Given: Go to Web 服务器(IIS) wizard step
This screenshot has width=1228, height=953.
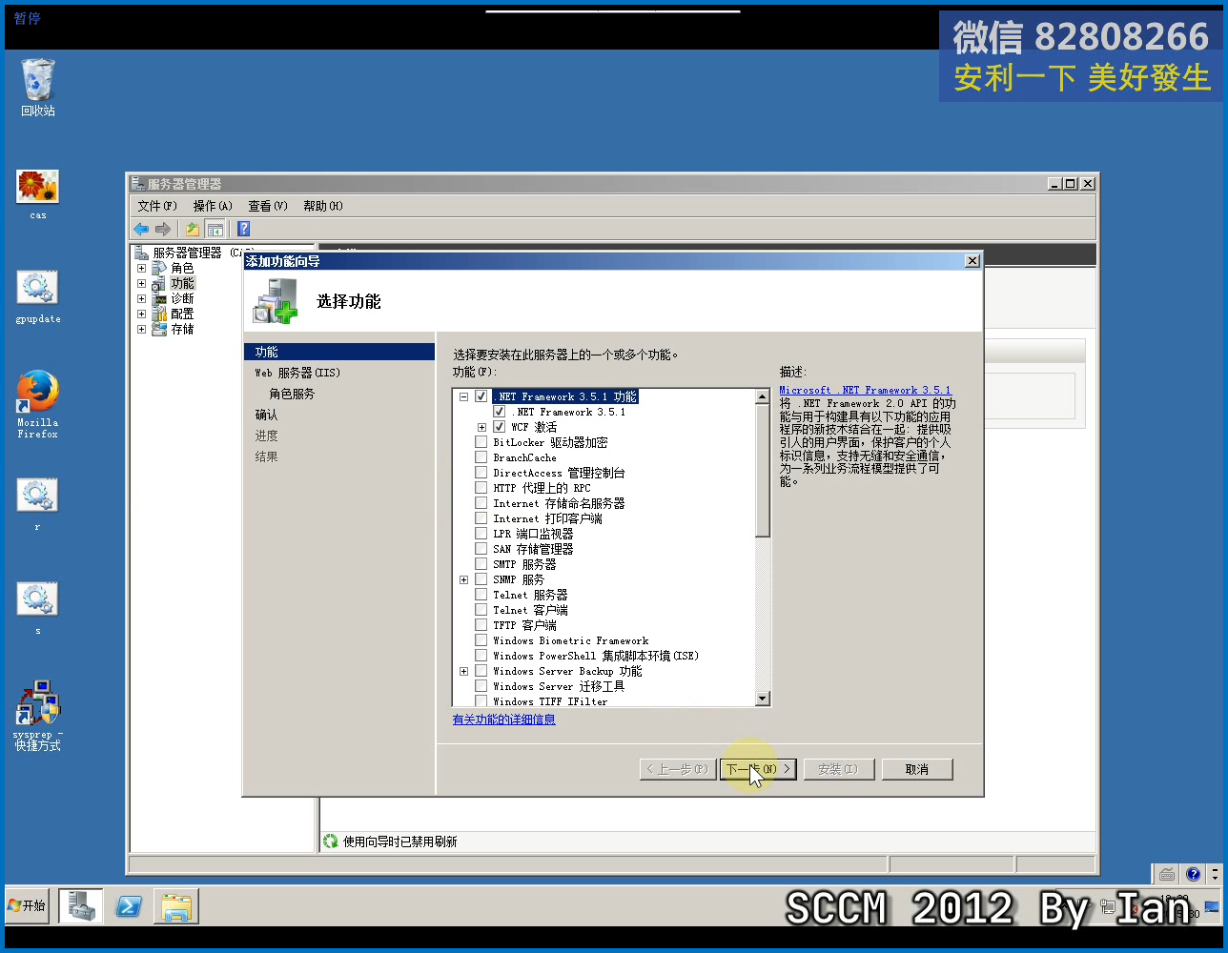Looking at the screenshot, I should (x=297, y=373).
